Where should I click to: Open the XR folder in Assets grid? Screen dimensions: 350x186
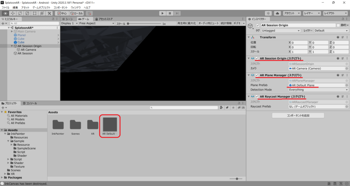click(x=93, y=127)
